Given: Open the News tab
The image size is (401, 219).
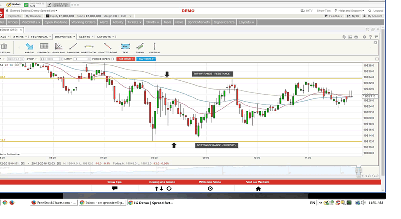Looking at the screenshot, I should [179, 22].
